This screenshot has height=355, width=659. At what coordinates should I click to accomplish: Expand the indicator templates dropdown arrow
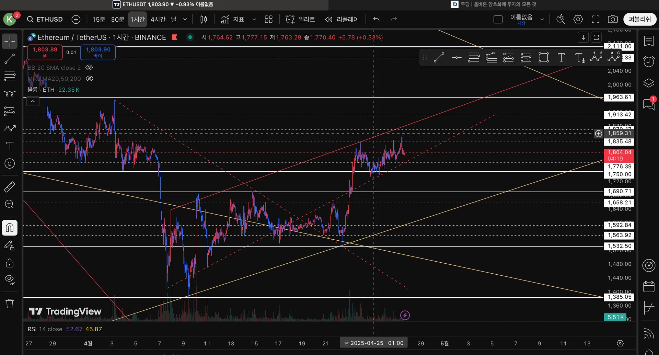(254, 19)
